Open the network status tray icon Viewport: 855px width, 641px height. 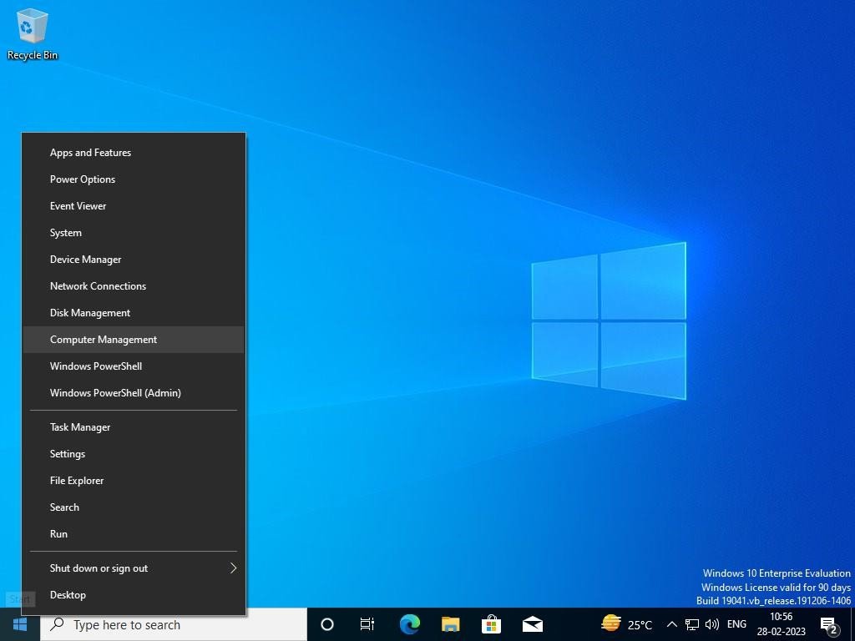(x=692, y=624)
